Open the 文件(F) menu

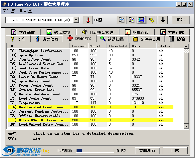pyautogui.click(x=9, y=11)
